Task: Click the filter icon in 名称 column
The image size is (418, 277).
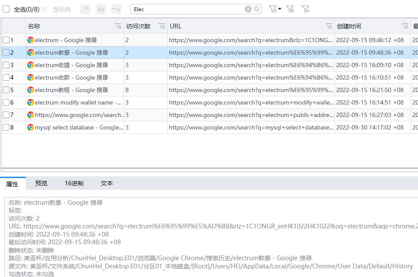Action: point(119,26)
